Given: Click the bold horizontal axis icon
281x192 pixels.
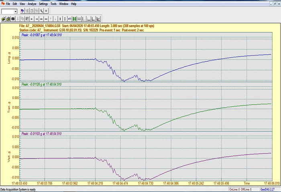Looking at the screenshot, I should [89, 19].
